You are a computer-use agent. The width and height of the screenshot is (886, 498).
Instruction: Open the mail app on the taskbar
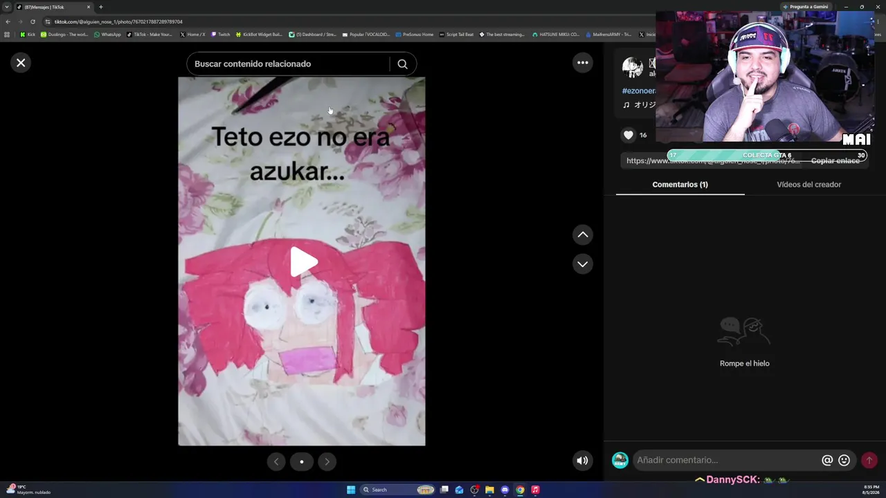tap(459, 490)
